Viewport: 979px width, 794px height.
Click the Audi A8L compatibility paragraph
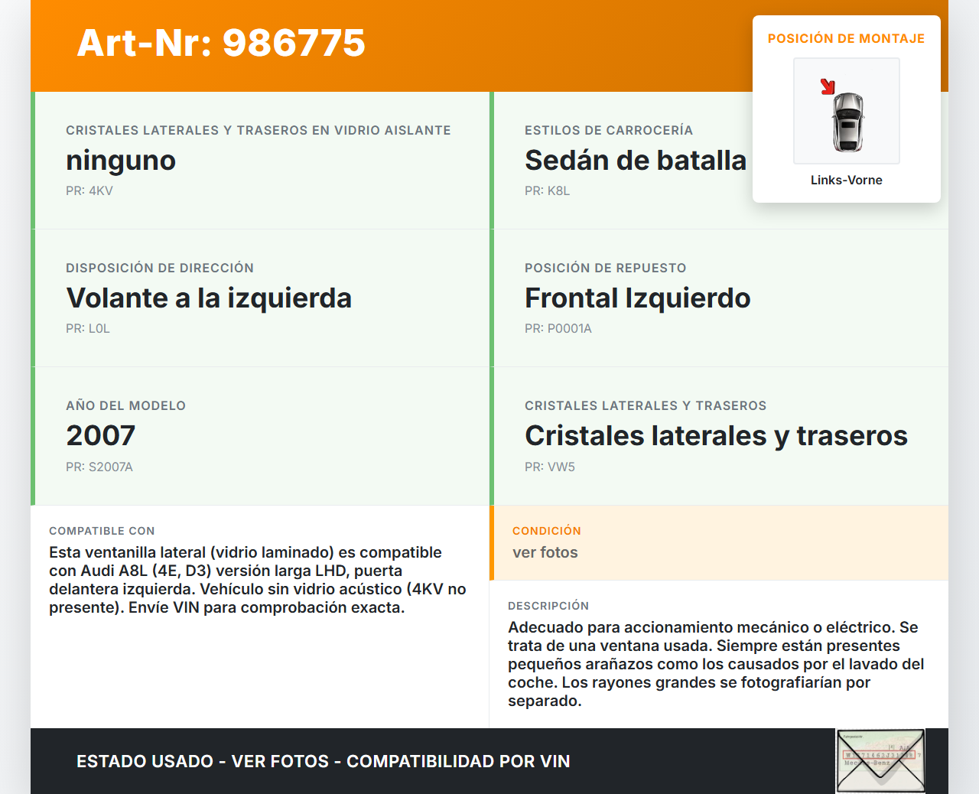(258, 580)
